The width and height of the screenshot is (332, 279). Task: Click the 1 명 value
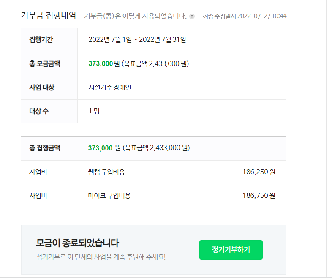pos(94,111)
